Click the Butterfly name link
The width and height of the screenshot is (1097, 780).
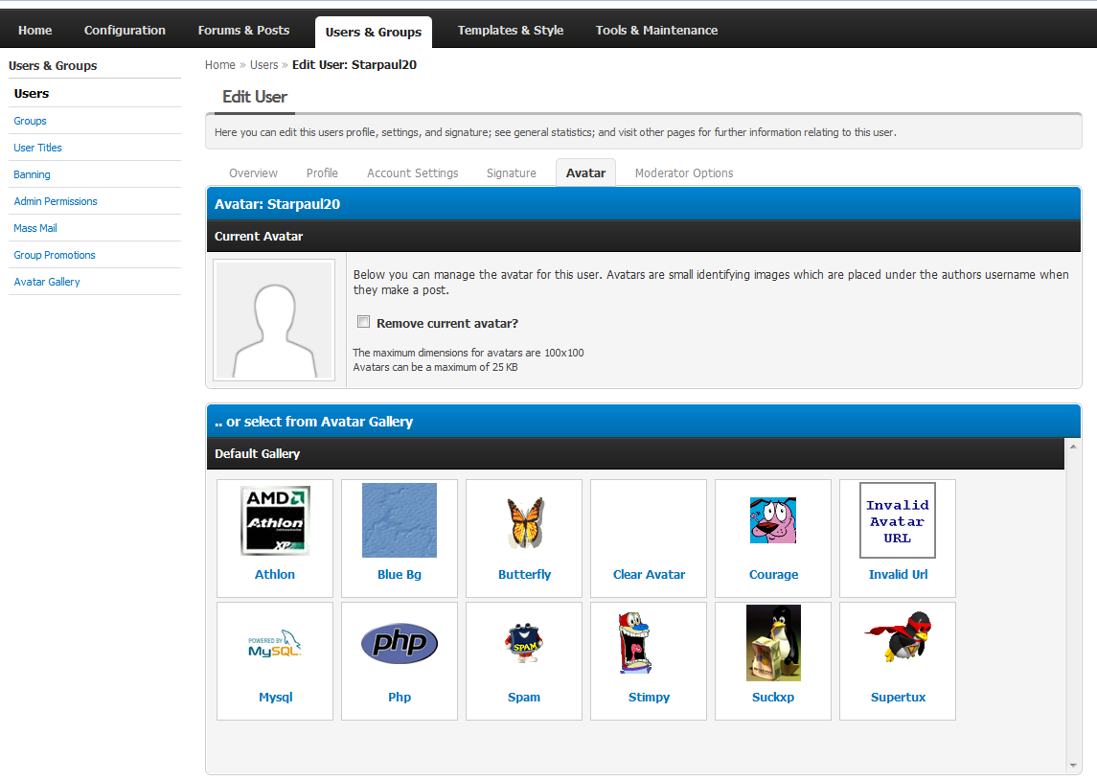pyautogui.click(x=525, y=574)
